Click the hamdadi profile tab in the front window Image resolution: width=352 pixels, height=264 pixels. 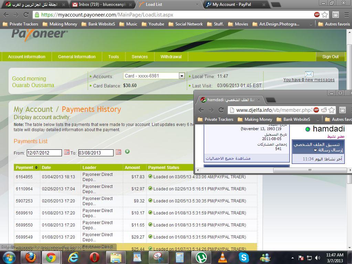pyautogui.click(x=230, y=100)
